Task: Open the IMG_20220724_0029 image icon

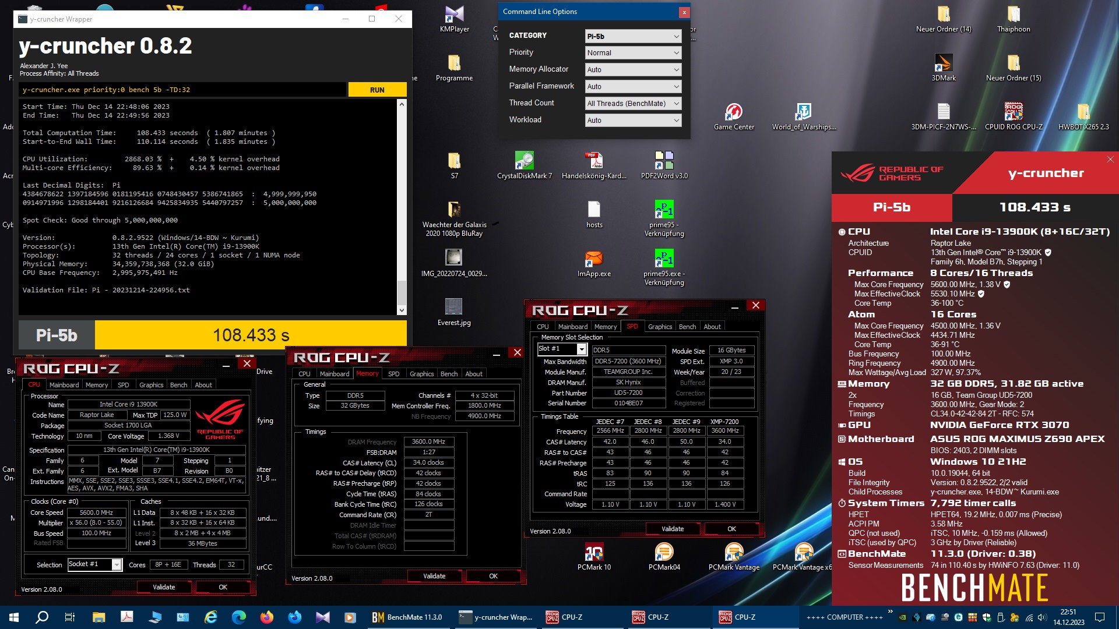Action: [x=454, y=263]
